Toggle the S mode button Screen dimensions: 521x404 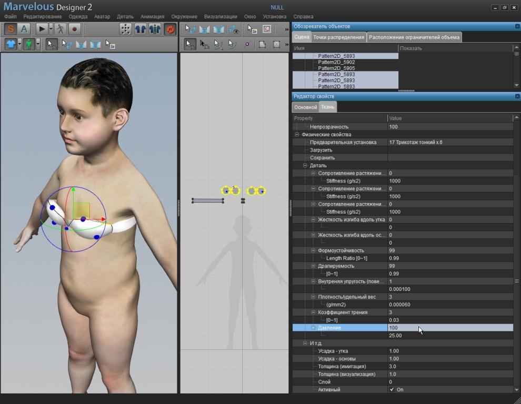(10, 29)
